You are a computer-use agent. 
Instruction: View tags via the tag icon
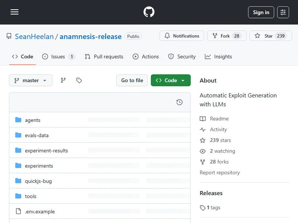coord(79,80)
